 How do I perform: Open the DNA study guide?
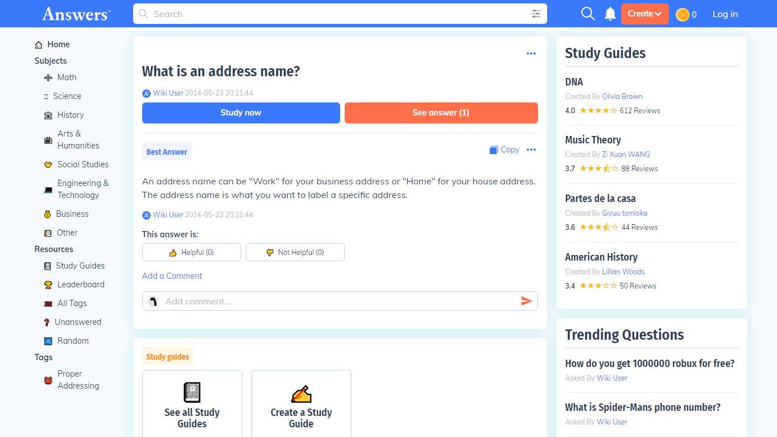click(574, 82)
